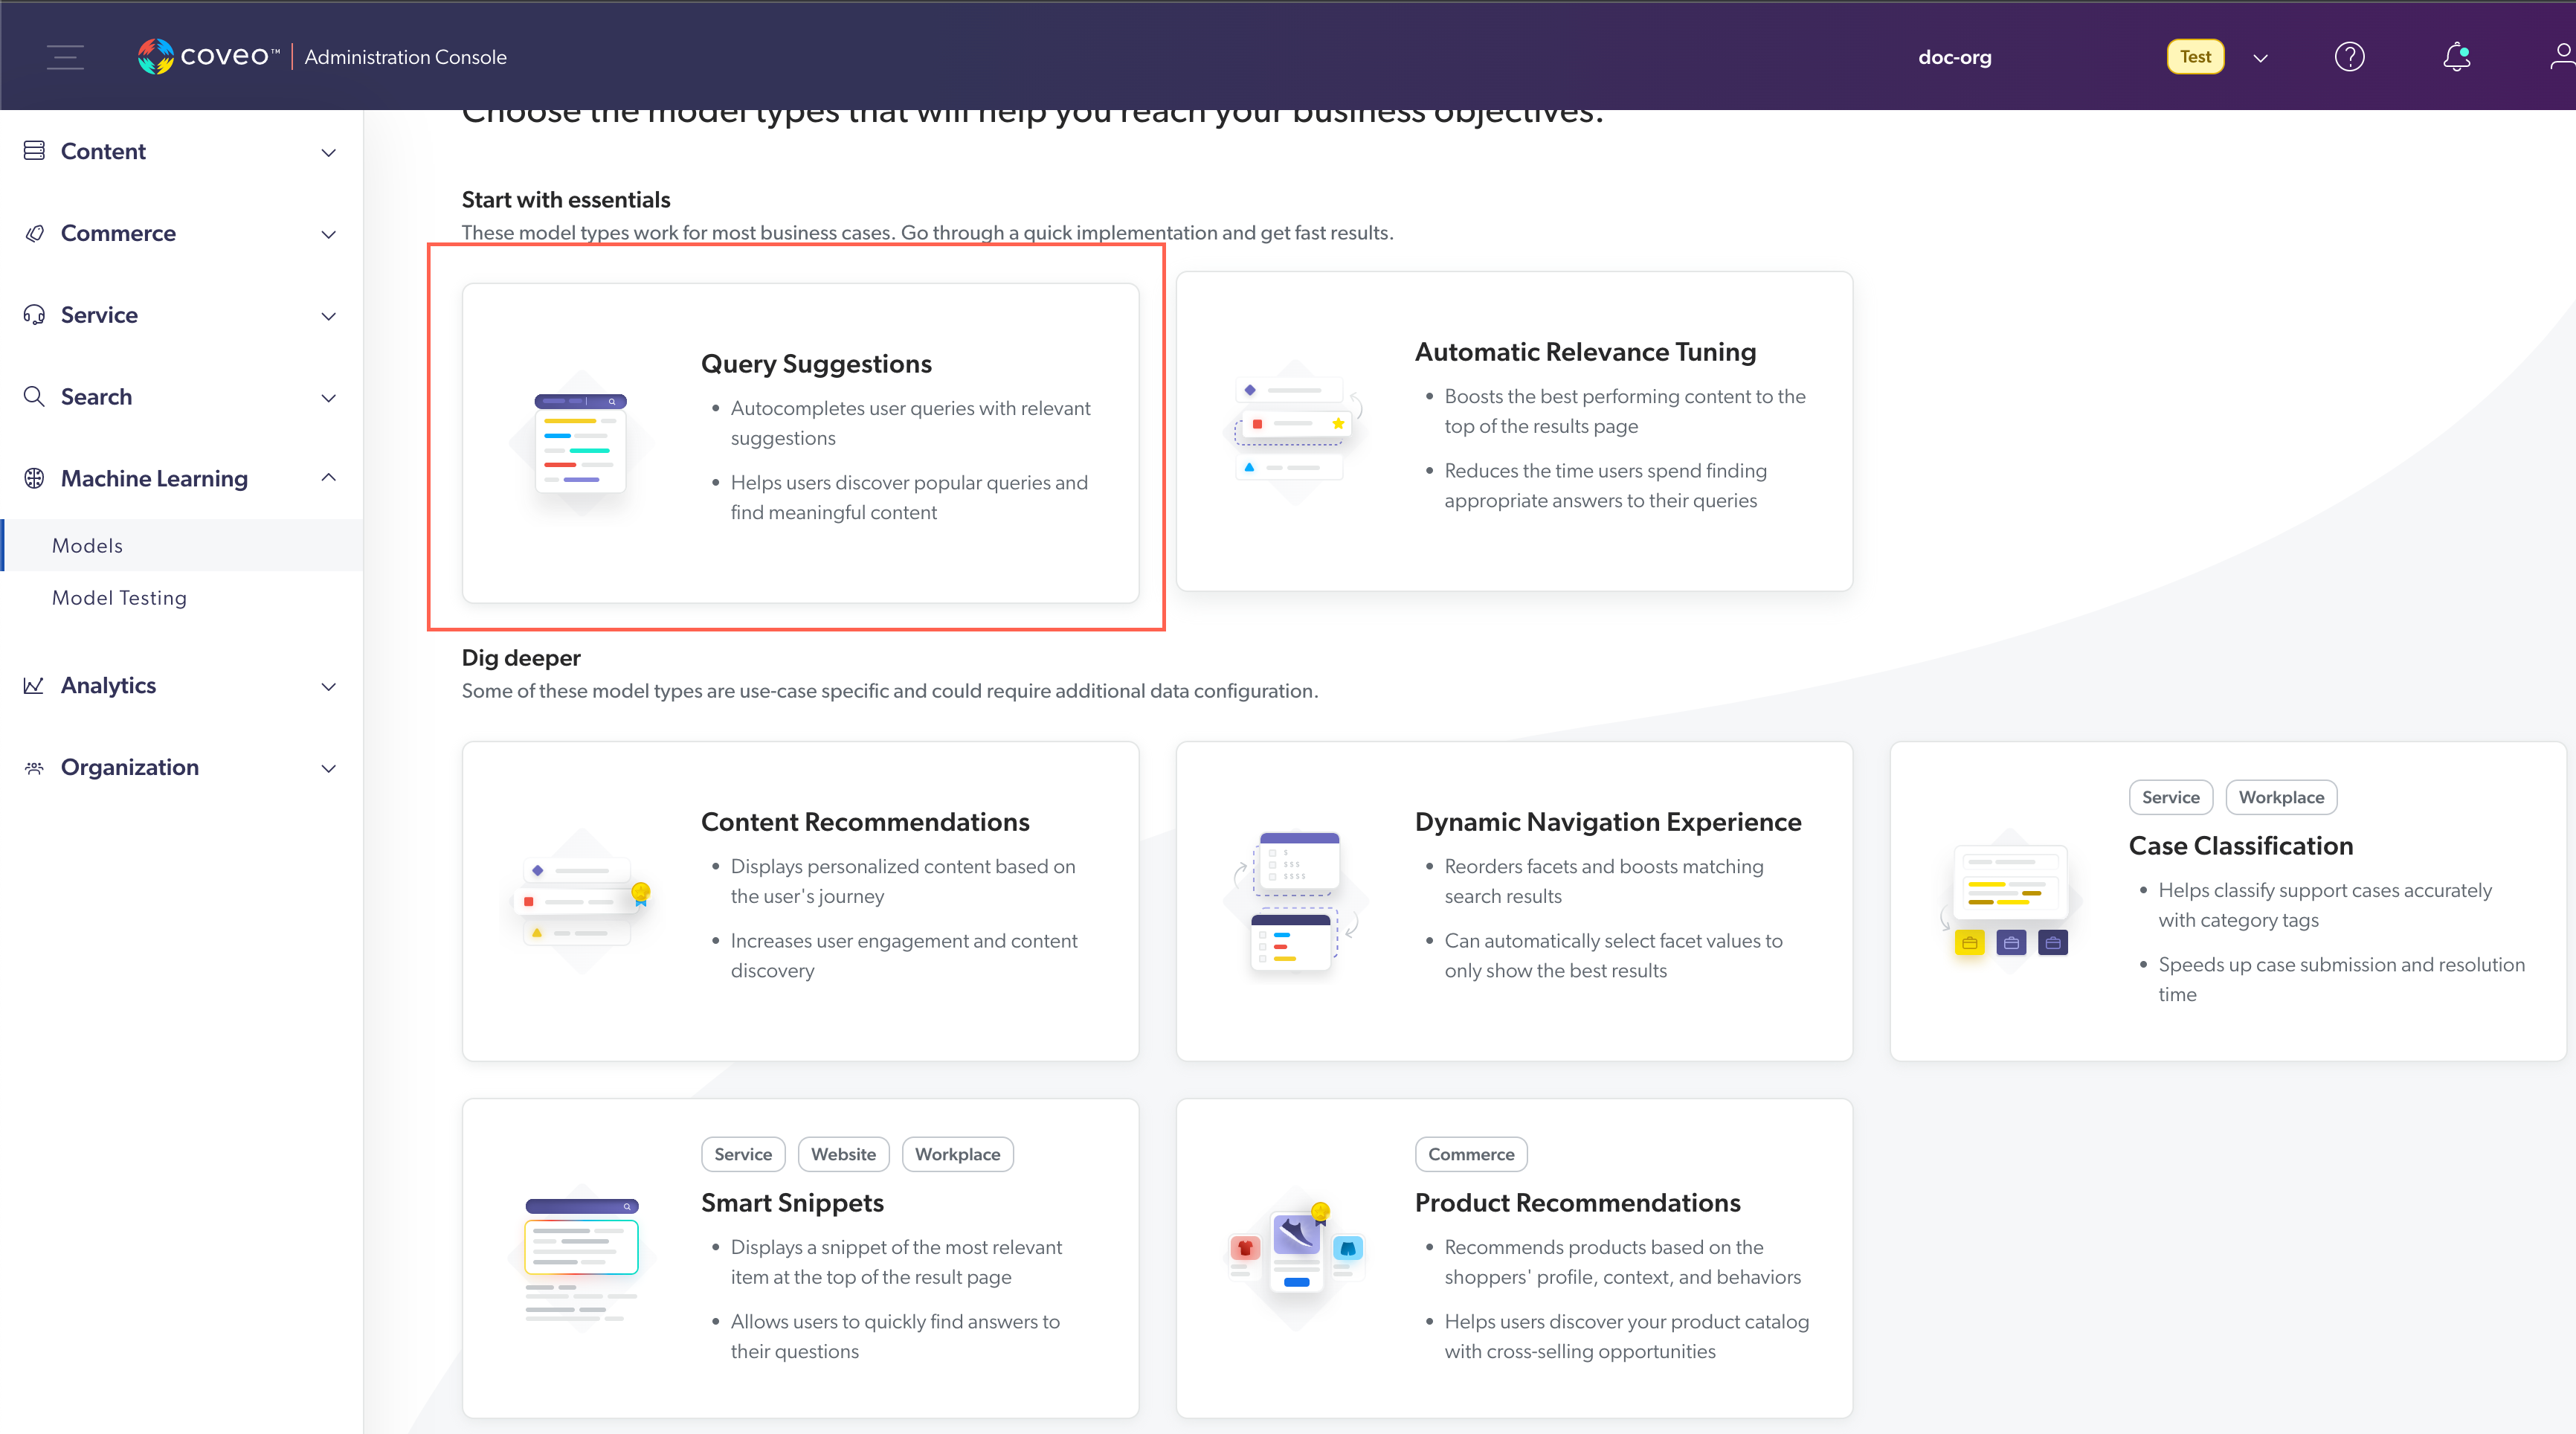
Task: Expand the Service section chevron
Action: [x=328, y=316]
